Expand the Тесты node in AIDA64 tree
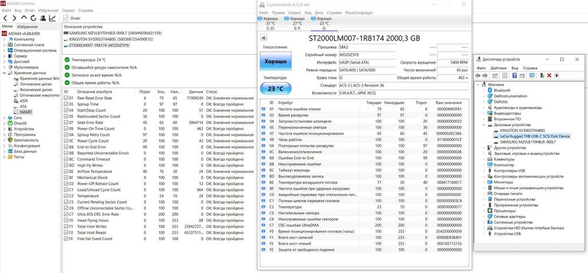Viewport: 588px width, 273px height. 4,157
